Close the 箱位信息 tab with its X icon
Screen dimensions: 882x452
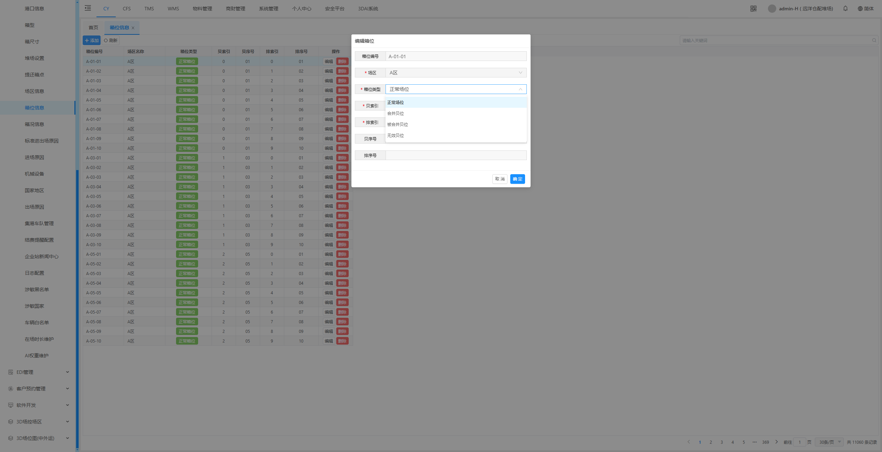tap(133, 28)
